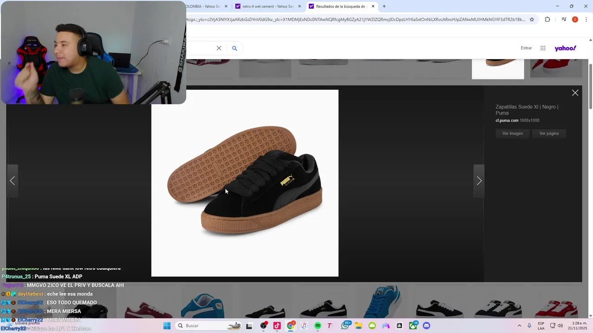593x333 pixels.
Task: Click the microphone icon in system tray
Action: pos(530,326)
